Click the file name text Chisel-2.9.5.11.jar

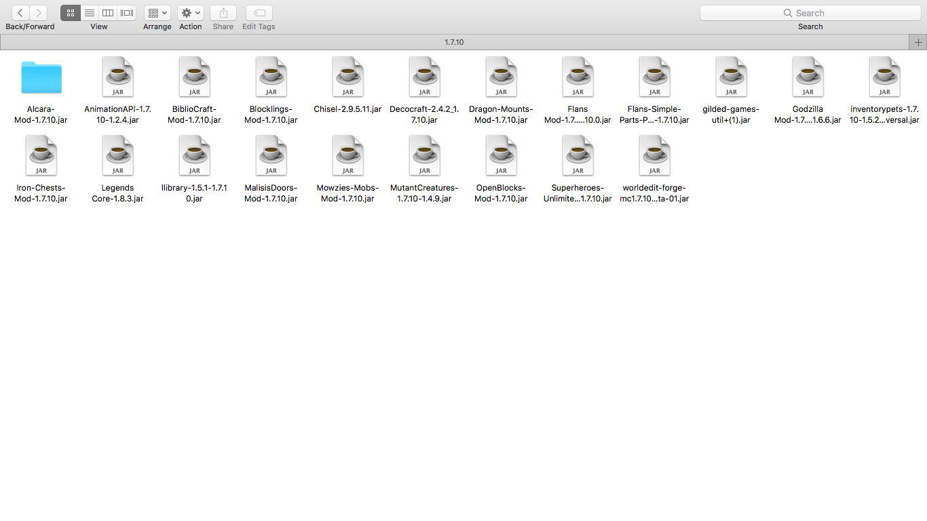pyautogui.click(x=348, y=109)
